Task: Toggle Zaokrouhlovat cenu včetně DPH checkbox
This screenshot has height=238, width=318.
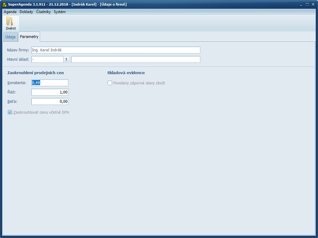Action: pos(10,112)
